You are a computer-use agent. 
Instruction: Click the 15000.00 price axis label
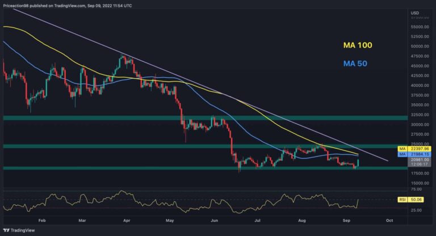(x=420, y=183)
